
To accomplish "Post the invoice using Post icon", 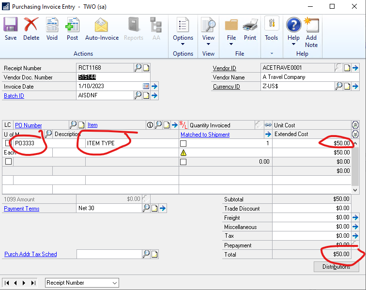I will (72, 24).
